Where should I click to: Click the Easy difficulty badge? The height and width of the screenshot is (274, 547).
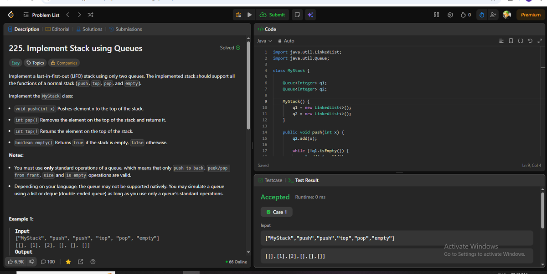pos(15,63)
